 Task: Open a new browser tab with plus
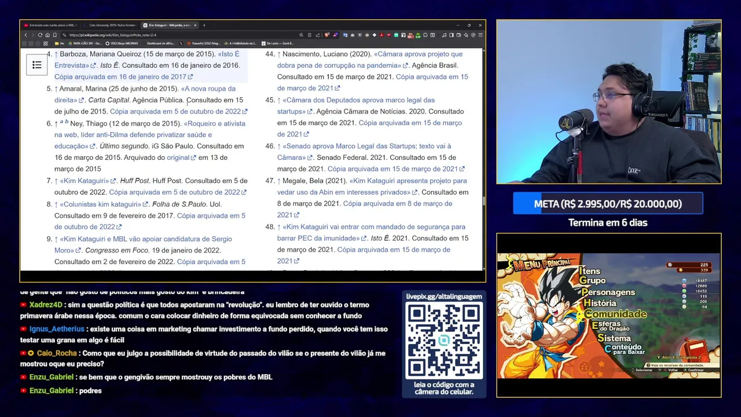(x=204, y=25)
